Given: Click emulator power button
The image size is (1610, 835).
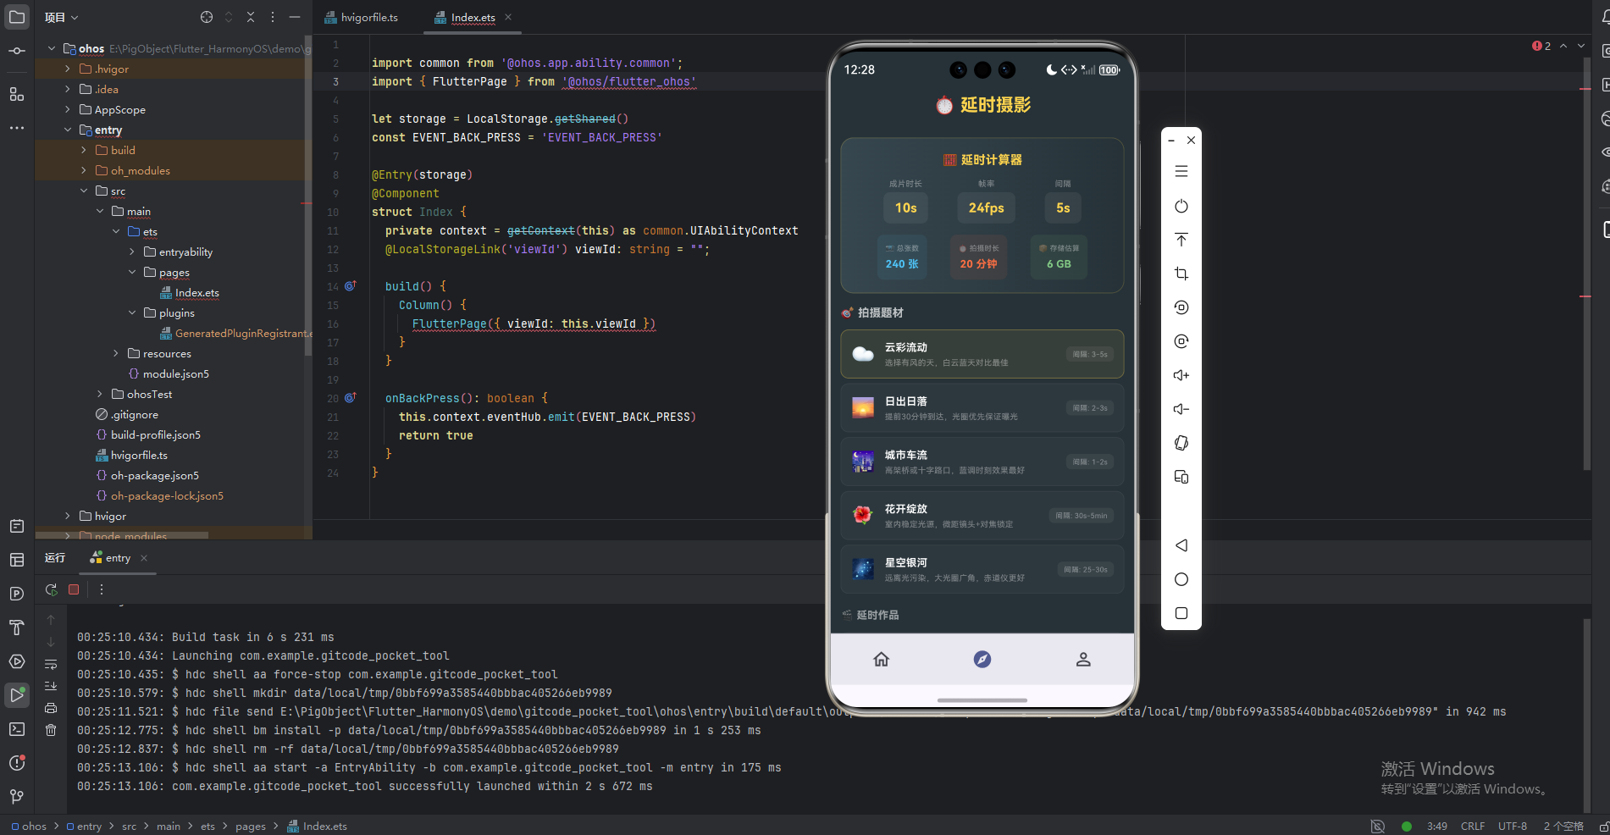Looking at the screenshot, I should 1181,206.
